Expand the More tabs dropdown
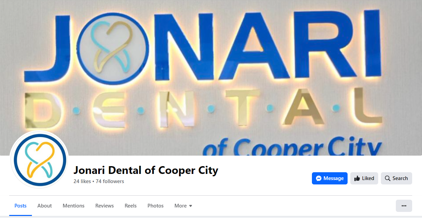This screenshot has width=422, height=218. (x=183, y=206)
